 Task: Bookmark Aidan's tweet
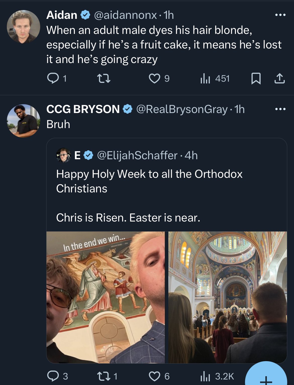pyautogui.click(x=256, y=79)
